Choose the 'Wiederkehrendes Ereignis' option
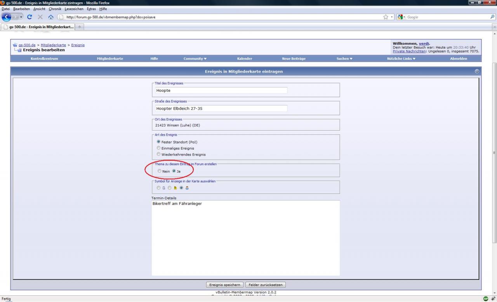This screenshot has height=302, width=497. coord(158,154)
